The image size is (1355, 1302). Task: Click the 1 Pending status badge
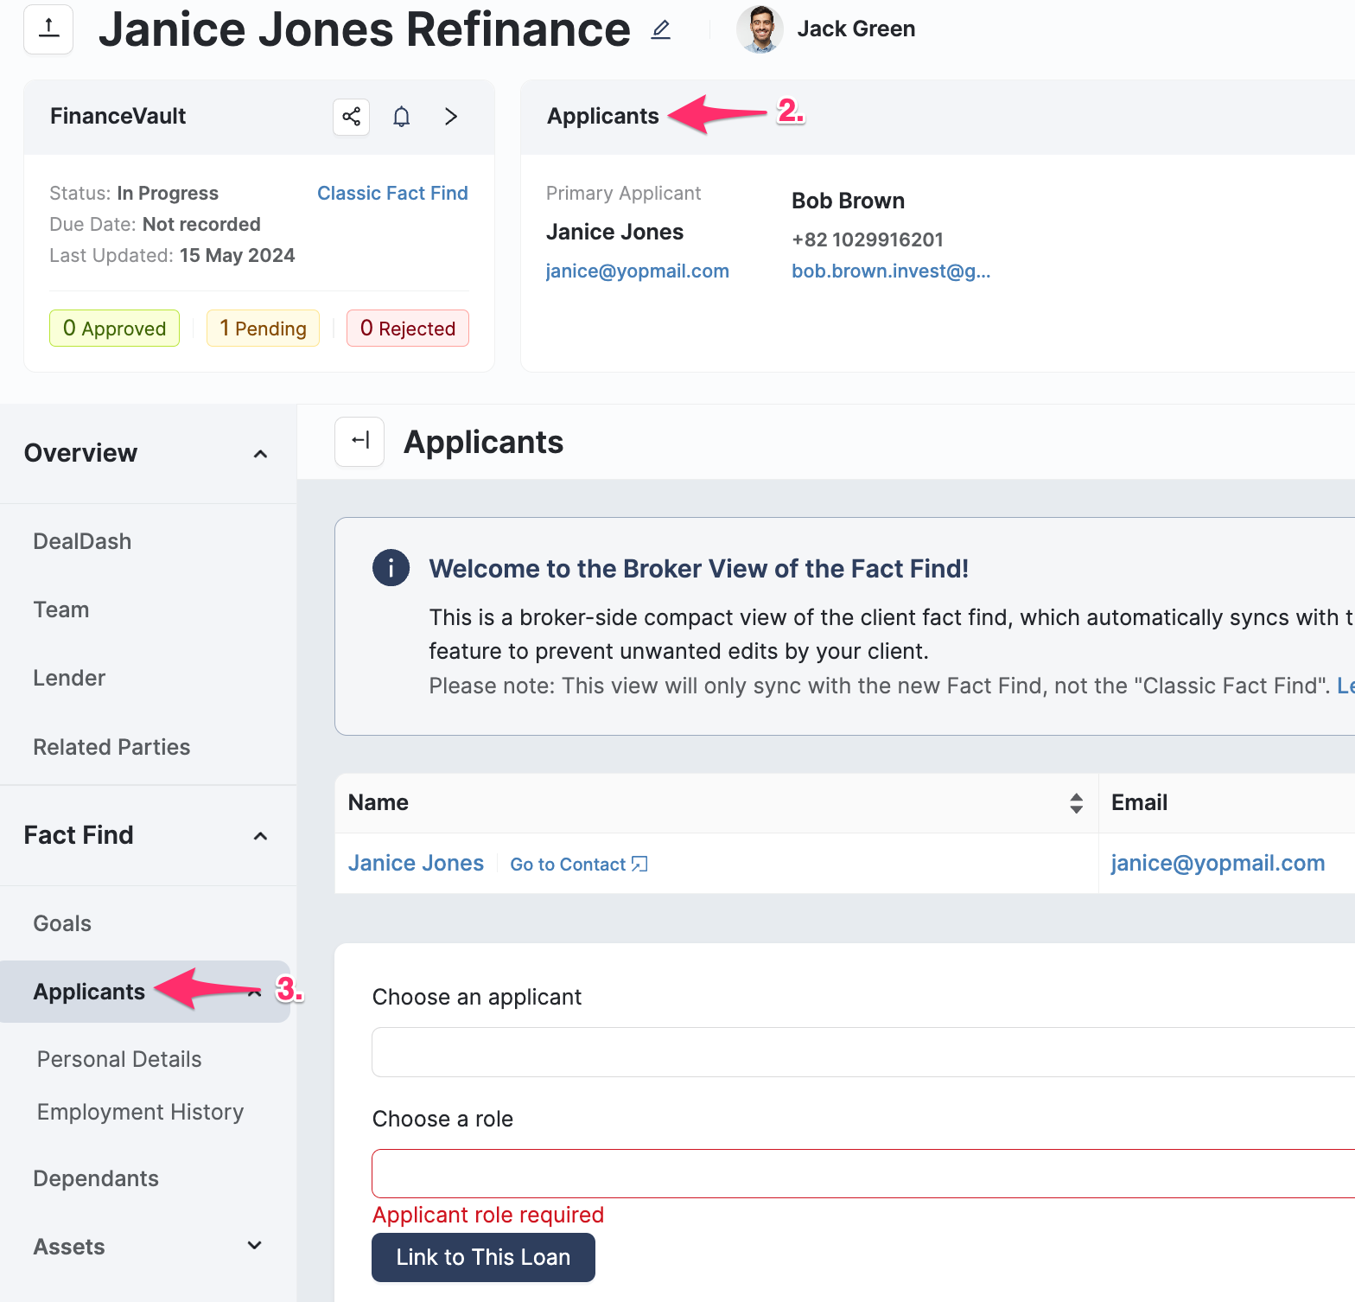[x=263, y=329]
